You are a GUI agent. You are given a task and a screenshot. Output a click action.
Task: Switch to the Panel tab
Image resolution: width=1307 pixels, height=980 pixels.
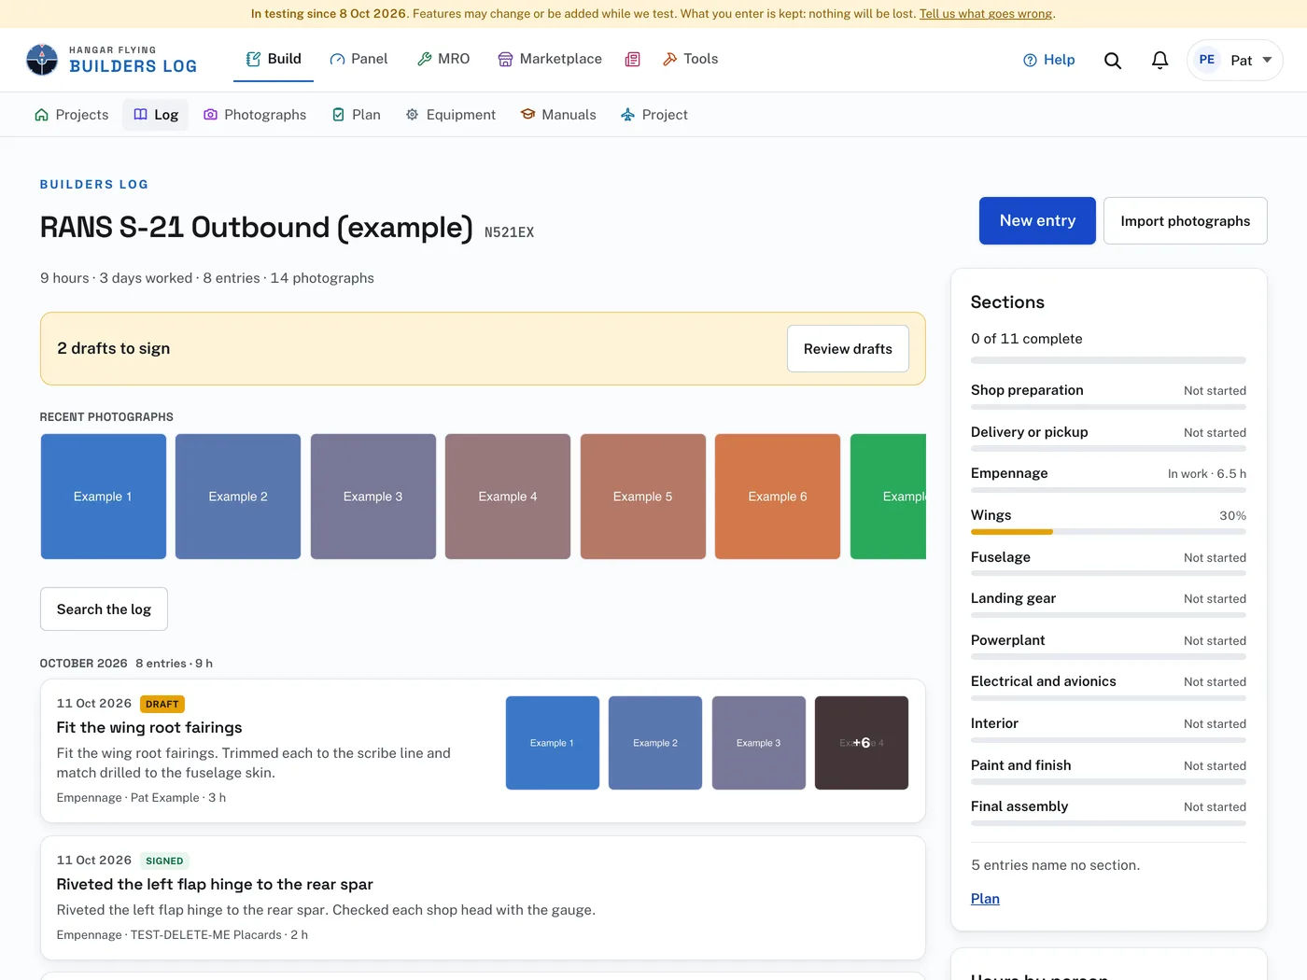click(358, 59)
